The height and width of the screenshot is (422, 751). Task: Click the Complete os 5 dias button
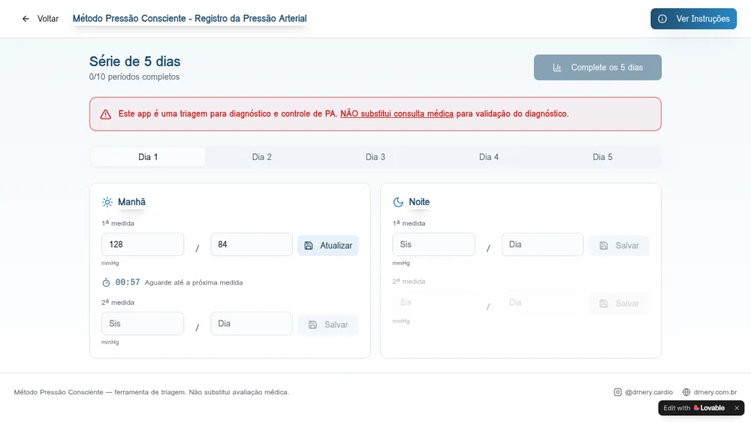tap(598, 68)
